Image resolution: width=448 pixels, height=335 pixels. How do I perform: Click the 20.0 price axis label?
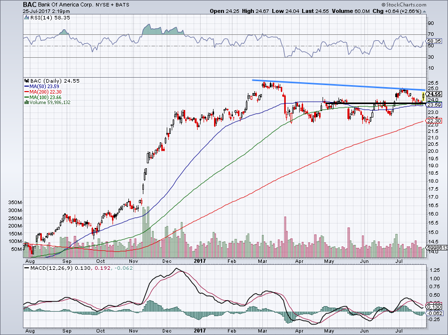click(433, 151)
